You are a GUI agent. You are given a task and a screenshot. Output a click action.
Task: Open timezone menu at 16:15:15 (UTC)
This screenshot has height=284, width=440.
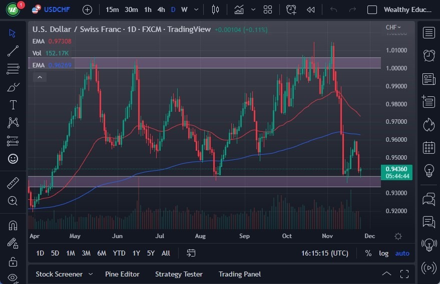325,253
